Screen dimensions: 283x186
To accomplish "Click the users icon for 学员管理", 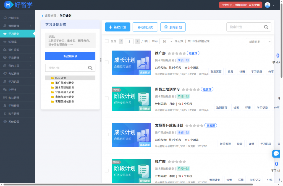I will (x=5, y=58).
